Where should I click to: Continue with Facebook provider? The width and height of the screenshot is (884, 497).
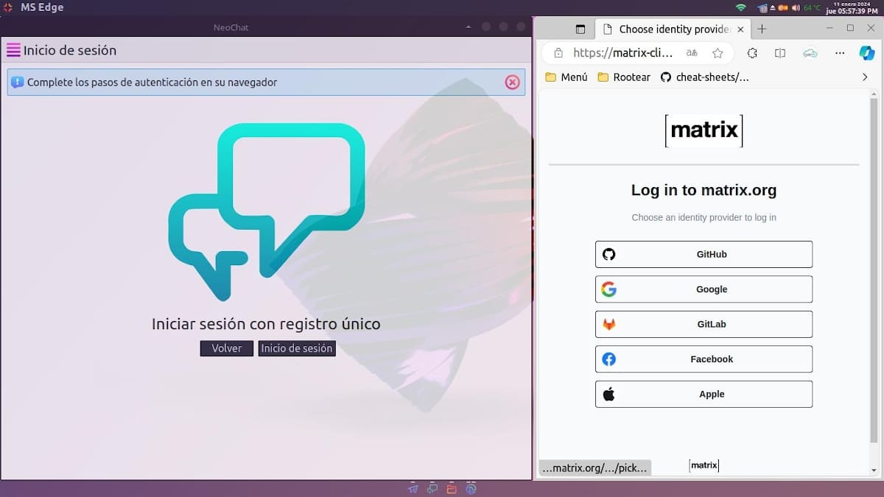coord(704,359)
